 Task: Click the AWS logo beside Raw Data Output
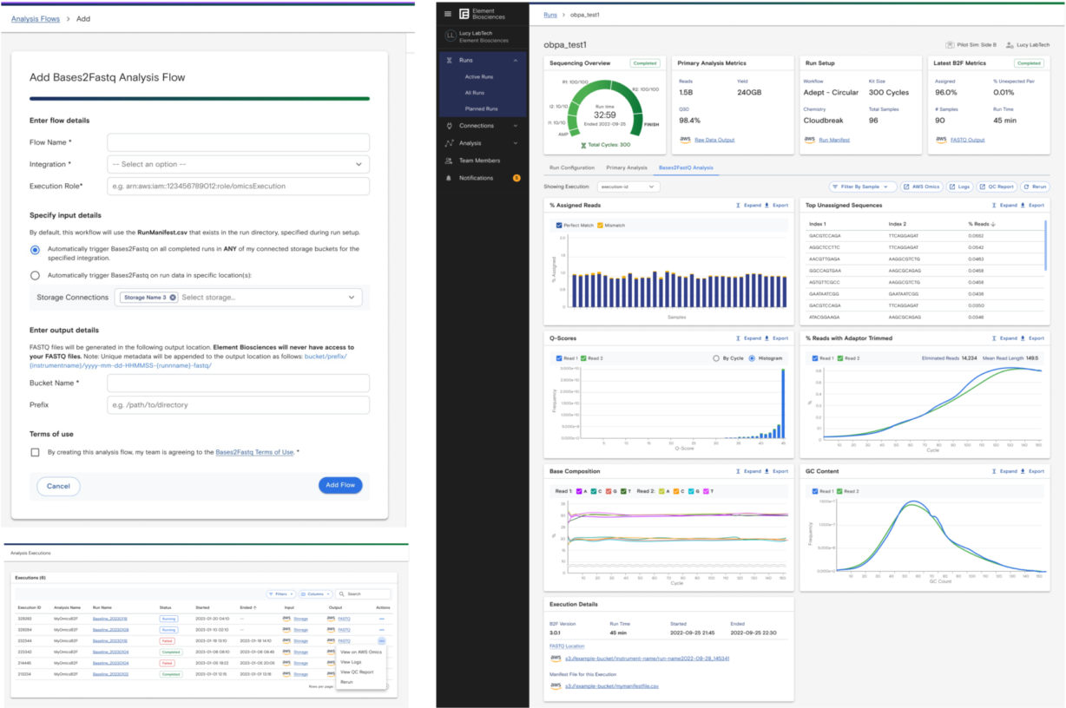(685, 139)
